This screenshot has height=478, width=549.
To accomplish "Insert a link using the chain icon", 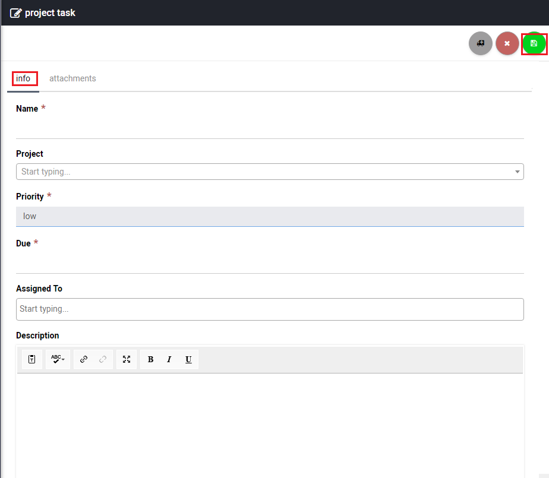I will [84, 359].
